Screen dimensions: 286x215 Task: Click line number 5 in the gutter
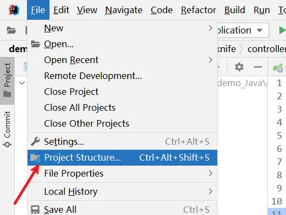pos(279,135)
